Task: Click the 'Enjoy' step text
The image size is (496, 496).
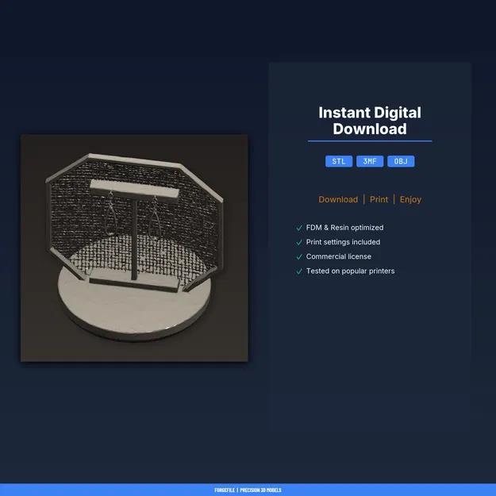Action: click(410, 200)
